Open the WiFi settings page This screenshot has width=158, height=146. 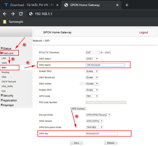point(4,68)
